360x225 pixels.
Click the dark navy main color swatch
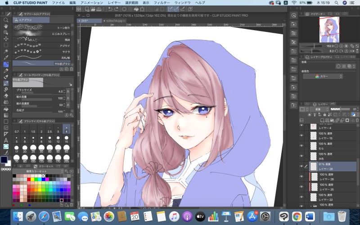tap(4, 160)
